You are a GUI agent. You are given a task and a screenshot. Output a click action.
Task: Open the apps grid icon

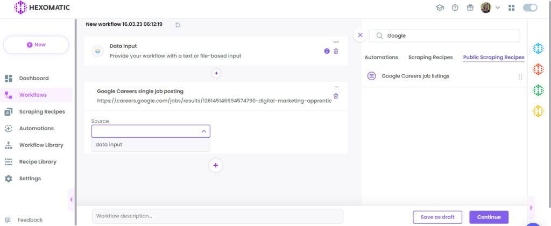[512, 8]
